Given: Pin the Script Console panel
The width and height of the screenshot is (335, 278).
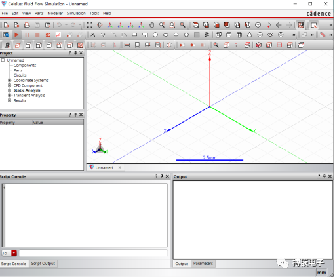Looking at the screenshot, I should pyautogui.click(x=162, y=176).
